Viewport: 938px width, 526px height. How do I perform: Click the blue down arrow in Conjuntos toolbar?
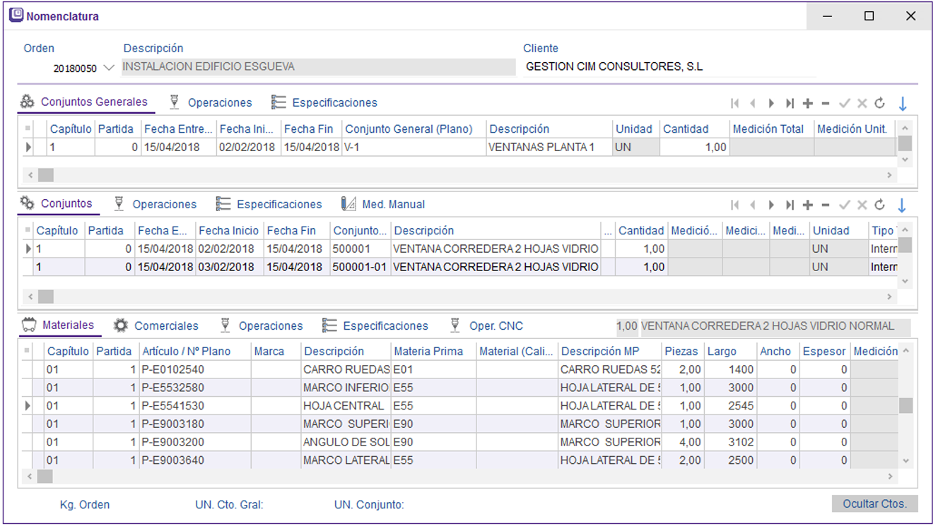pyautogui.click(x=903, y=205)
